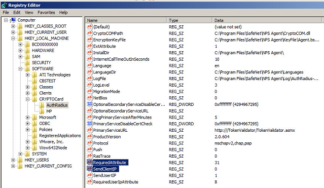Sort values by the Data column header
The width and height of the screenshot is (324, 188).
[267, 20]
